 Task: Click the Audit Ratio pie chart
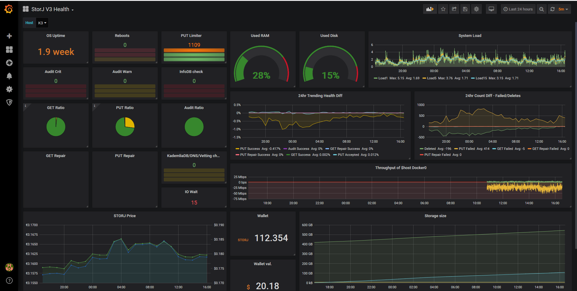(194, 127)
